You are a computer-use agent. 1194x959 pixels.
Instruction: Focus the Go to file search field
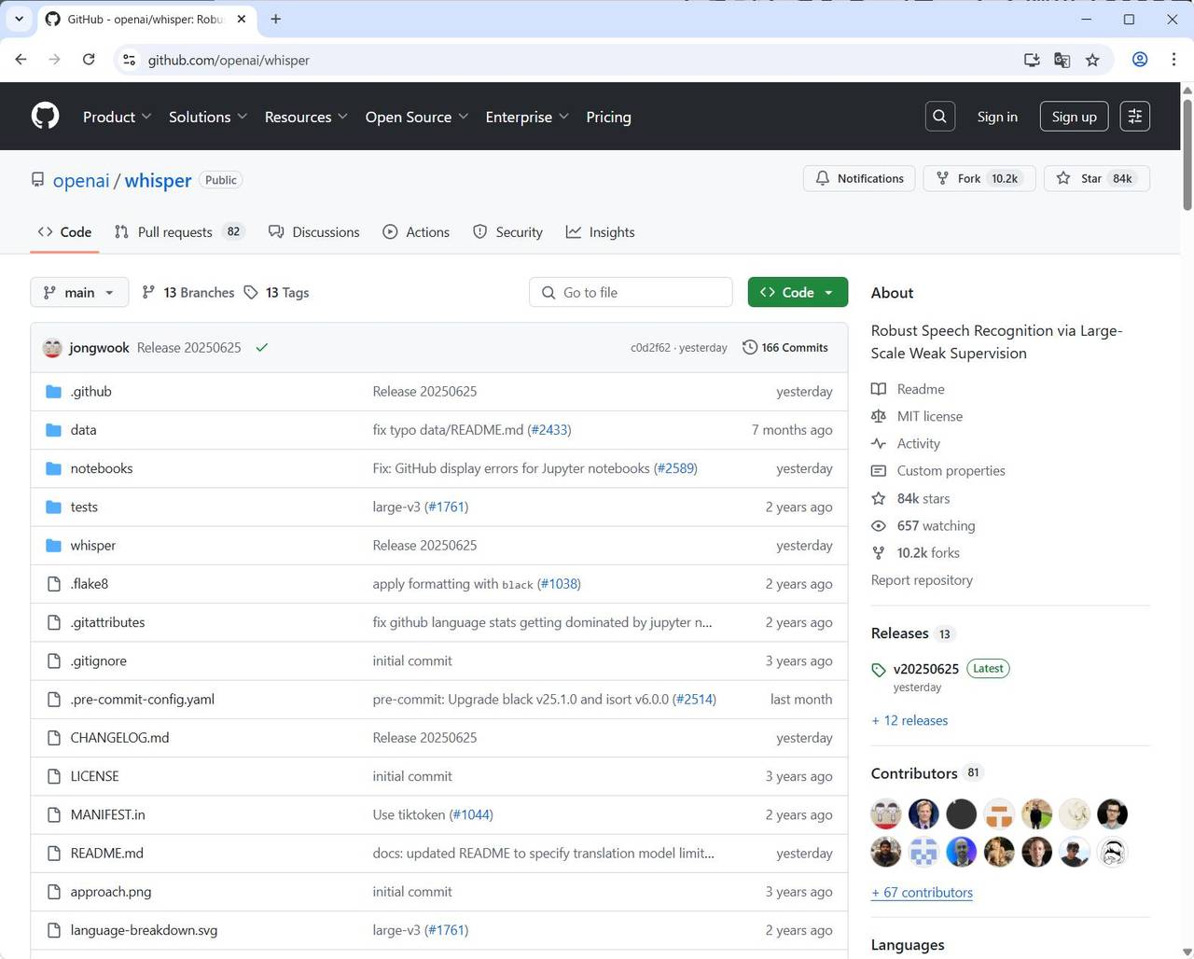631,292
